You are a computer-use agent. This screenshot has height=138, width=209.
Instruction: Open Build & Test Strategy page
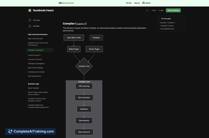point(35,68)
